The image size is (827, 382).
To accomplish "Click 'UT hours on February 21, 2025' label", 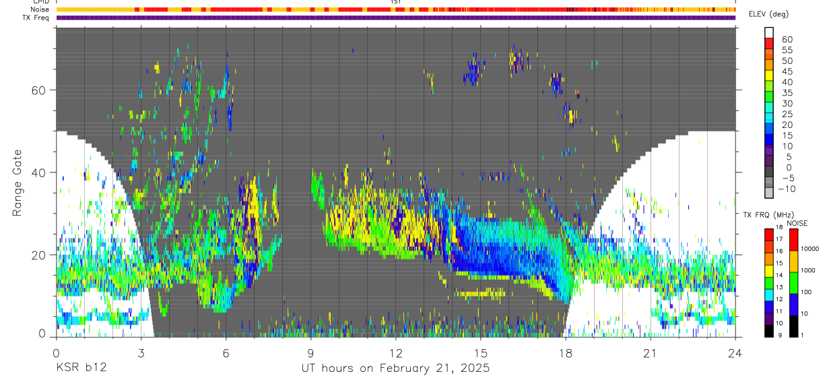I will tap(395, 369).
